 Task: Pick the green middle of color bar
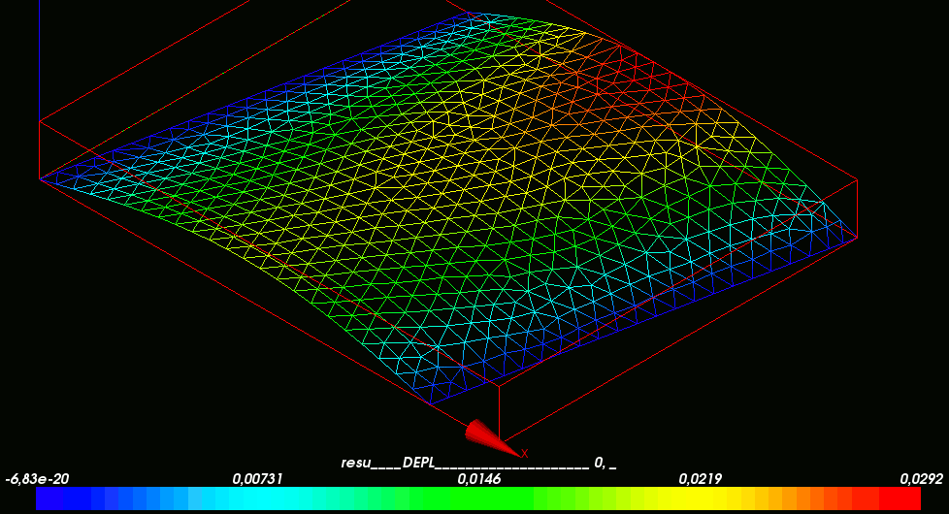point(478,498)
